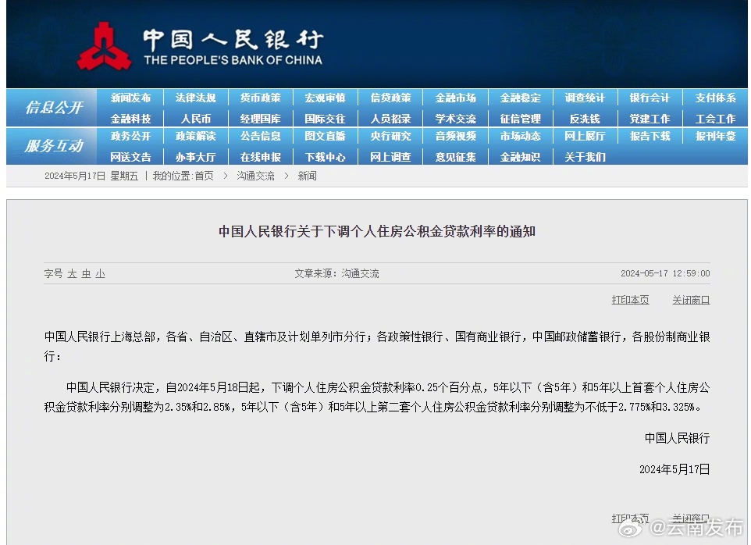Open 政务公开 in service row

pos(130,136)
